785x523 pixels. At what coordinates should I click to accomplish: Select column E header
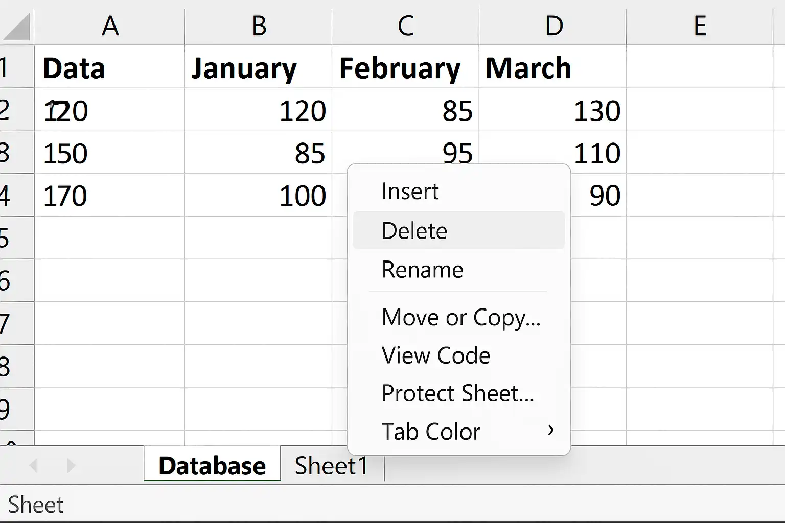pyautogui.click(x=700, y=26)
